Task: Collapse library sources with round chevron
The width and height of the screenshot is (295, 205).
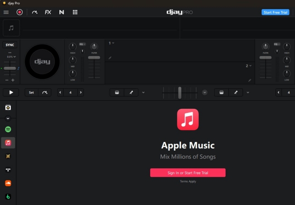Action: click(x=8, y=118)
